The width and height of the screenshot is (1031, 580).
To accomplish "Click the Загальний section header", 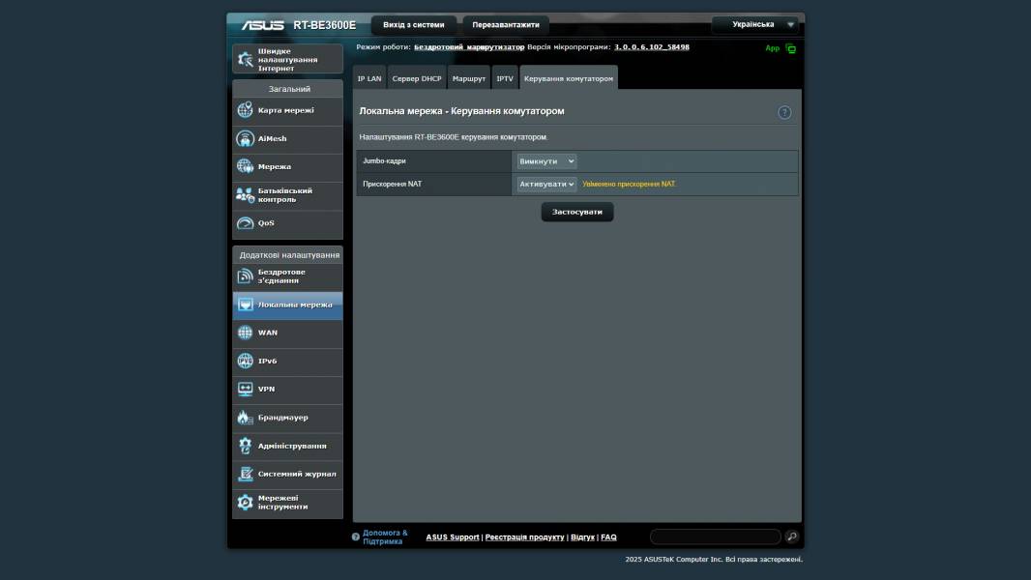I will point(289,89).
